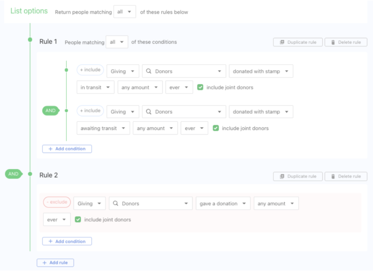Click the AND badge between Rule 1 conditions

pos(50,111)
